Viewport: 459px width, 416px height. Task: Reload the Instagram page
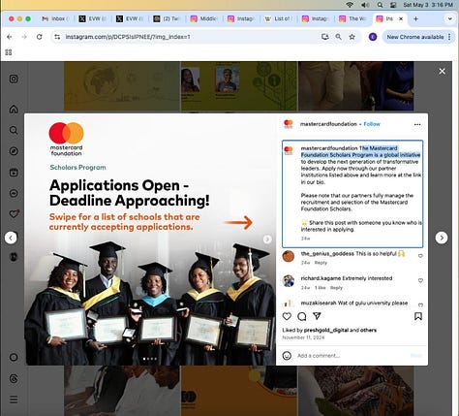click(40, 37)
